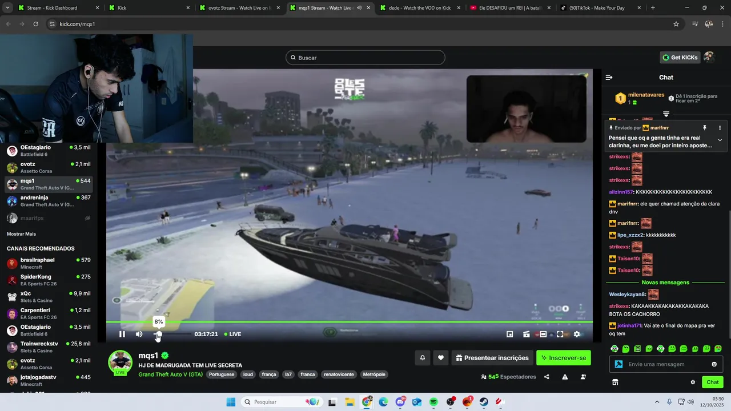Viewport: 731px width, 411px height.
Task: Reload the page
Action: click(x=35, y=24)
